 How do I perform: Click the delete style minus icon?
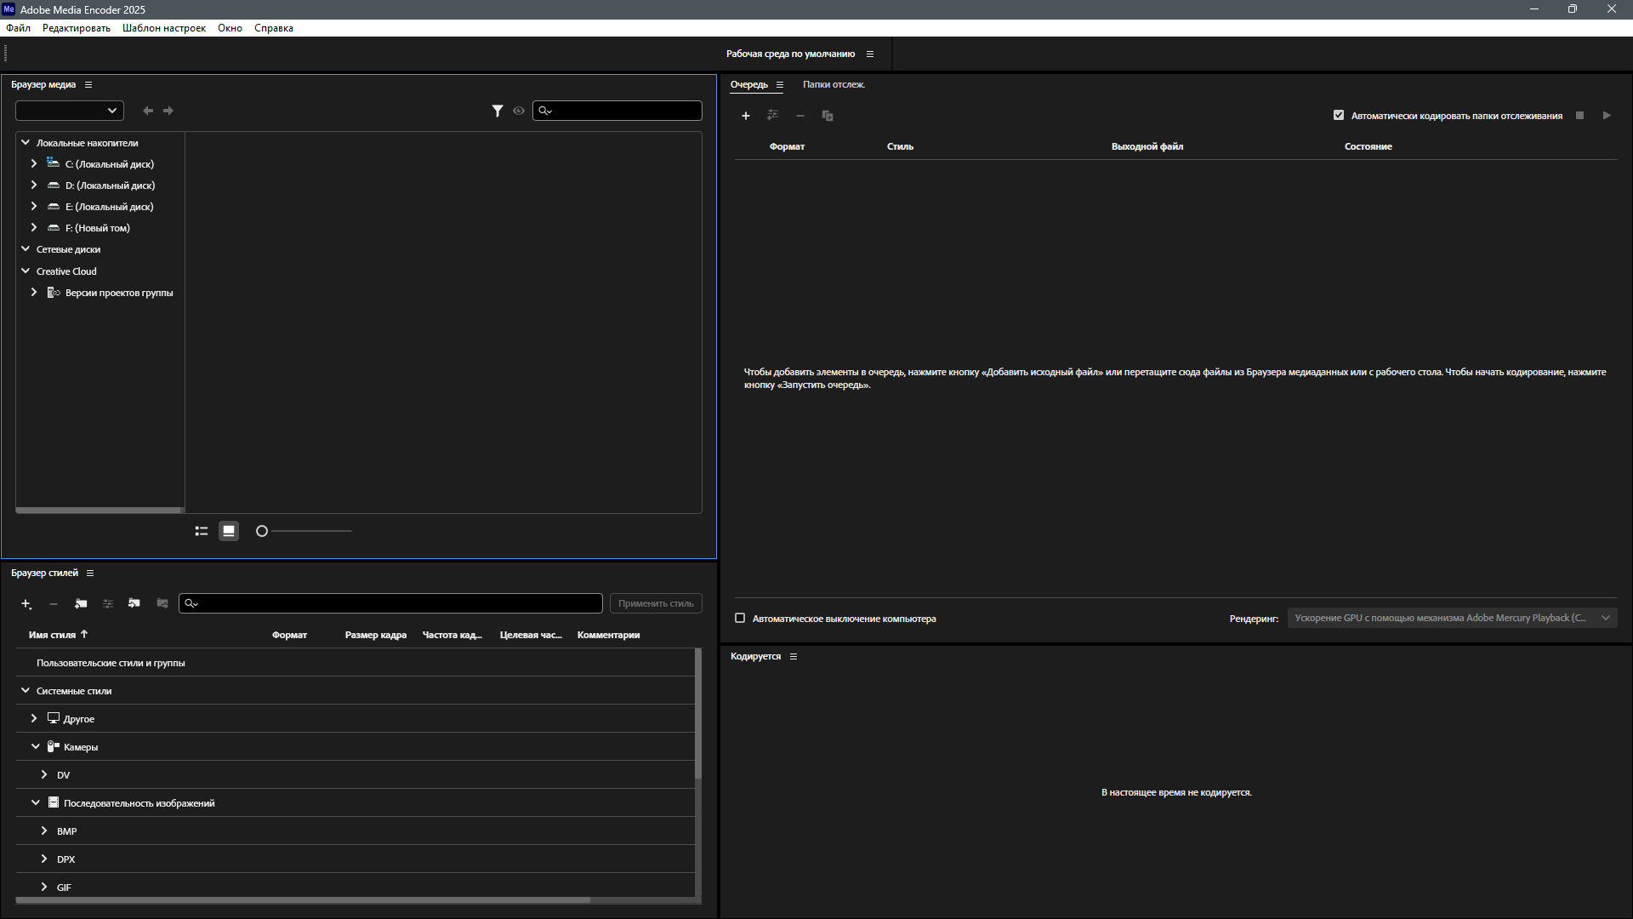[x=54, y=603]
